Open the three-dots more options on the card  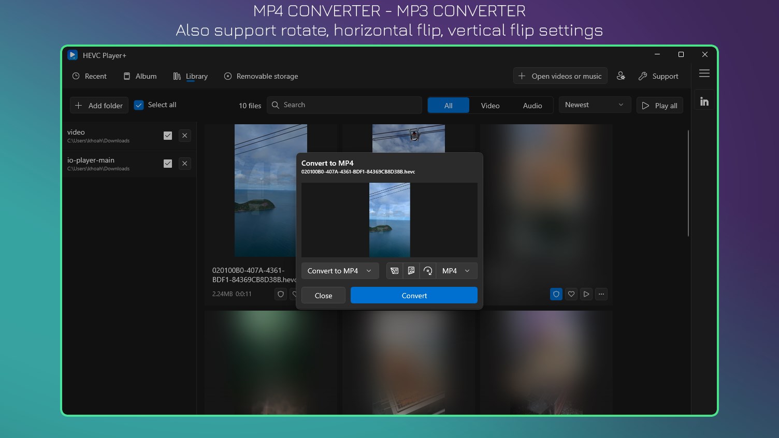pyautogui.click(x=601, y=294)
